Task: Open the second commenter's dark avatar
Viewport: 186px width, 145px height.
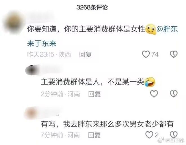Action: (31, 70)
